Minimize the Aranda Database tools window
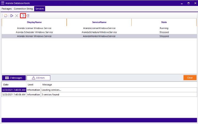The width and height of the screenshot is (198, 124). 182,3
